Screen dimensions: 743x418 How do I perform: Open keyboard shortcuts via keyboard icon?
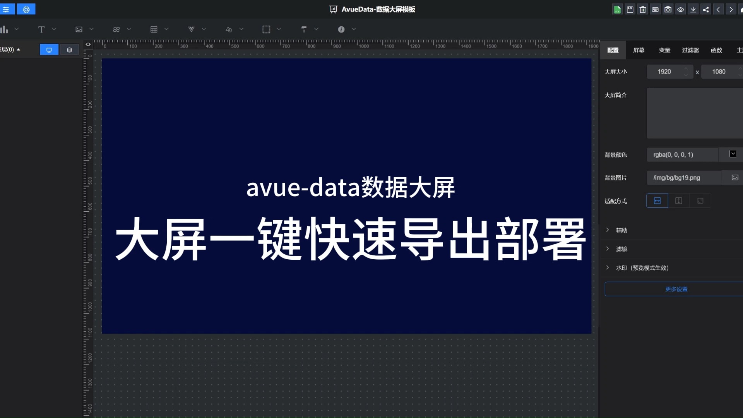655,10
